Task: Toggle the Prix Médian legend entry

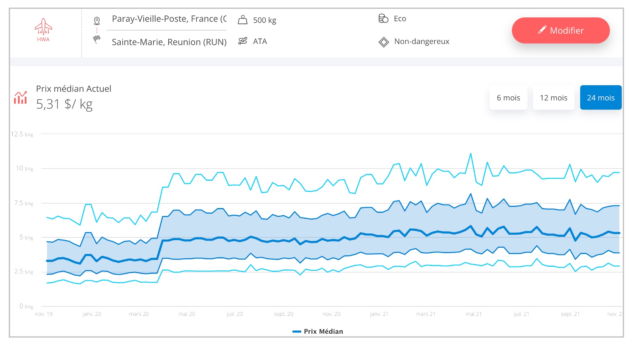Action: point(318,331)
